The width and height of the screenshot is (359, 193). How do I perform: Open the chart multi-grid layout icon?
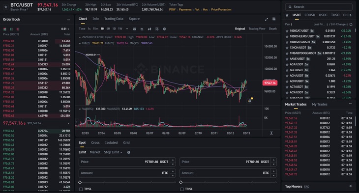[x=274, y=19]
